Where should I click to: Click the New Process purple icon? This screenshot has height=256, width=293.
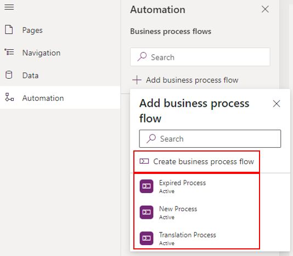pyautogui.click(x=146, y=212)
